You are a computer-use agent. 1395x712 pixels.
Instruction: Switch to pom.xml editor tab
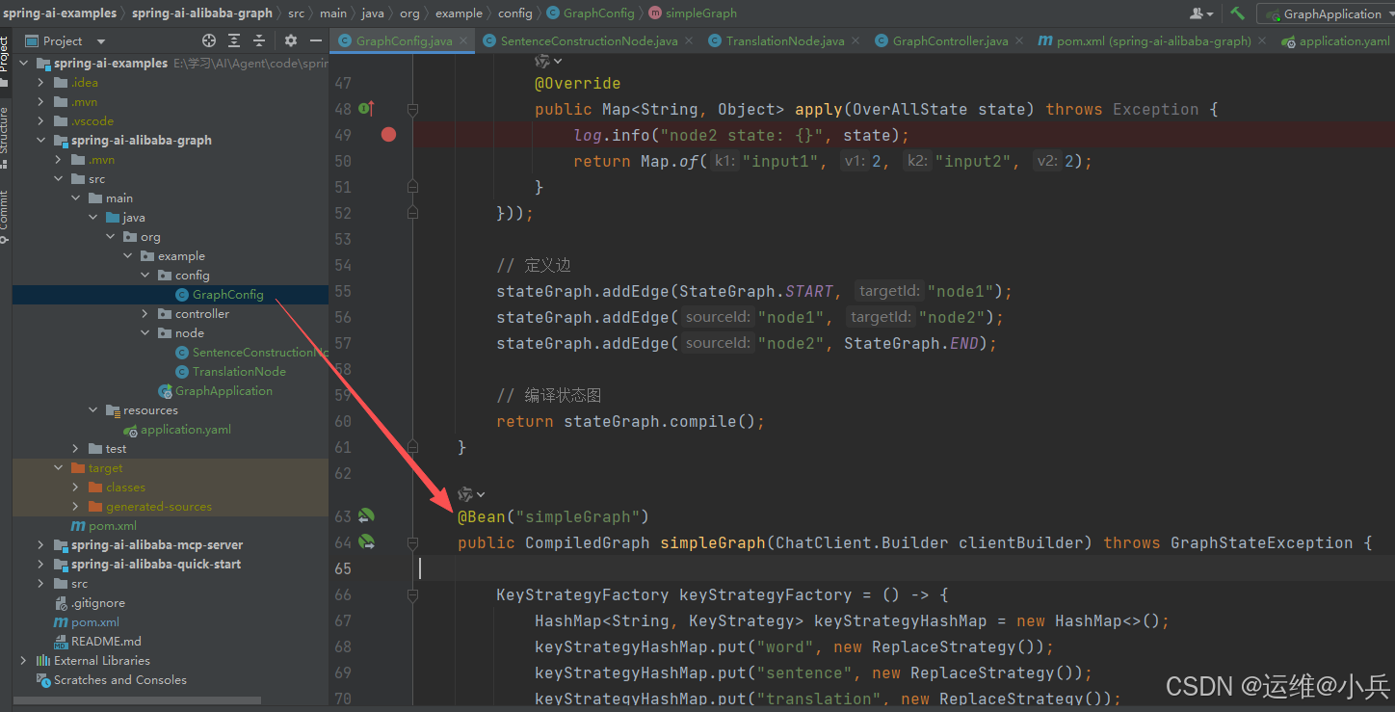click(x=1153, y=40)
